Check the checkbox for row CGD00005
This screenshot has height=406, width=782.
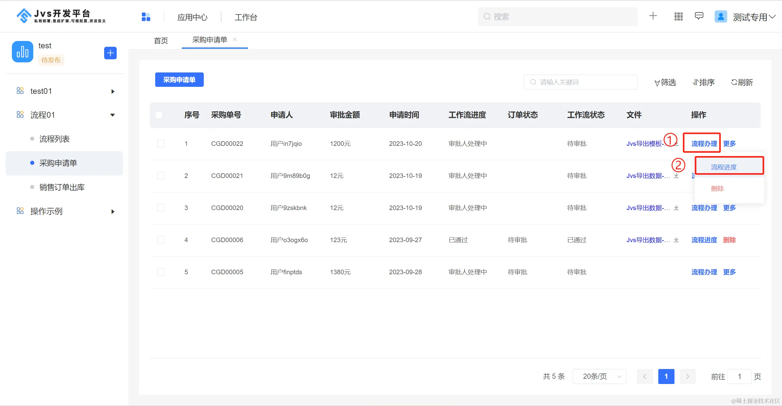tap(161, 272)
